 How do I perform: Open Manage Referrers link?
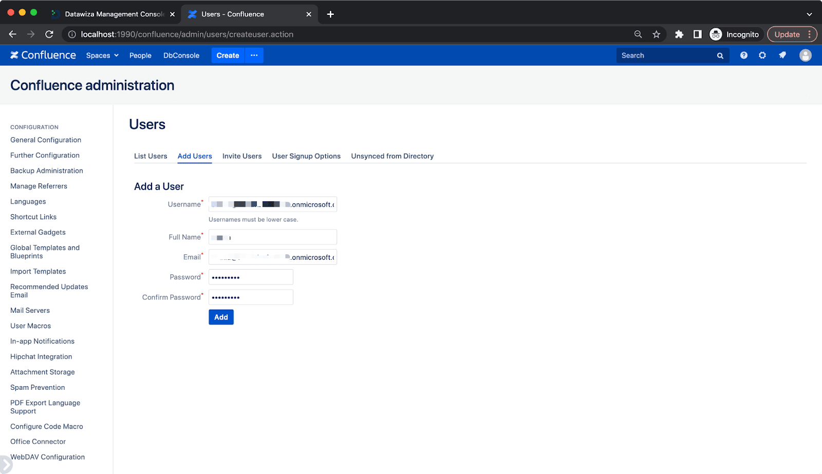tap(39, 186)
